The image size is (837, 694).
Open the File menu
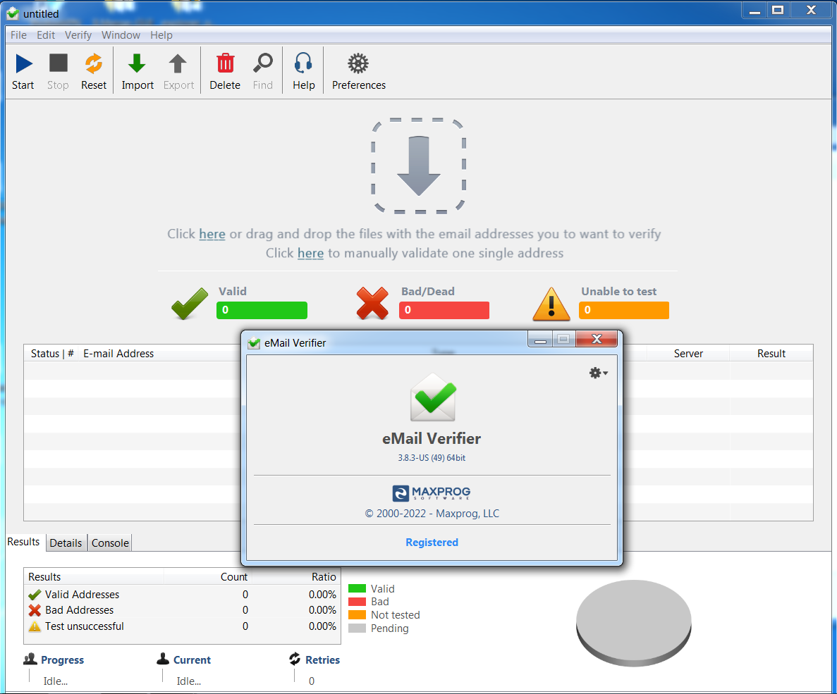tap(18, 35)
